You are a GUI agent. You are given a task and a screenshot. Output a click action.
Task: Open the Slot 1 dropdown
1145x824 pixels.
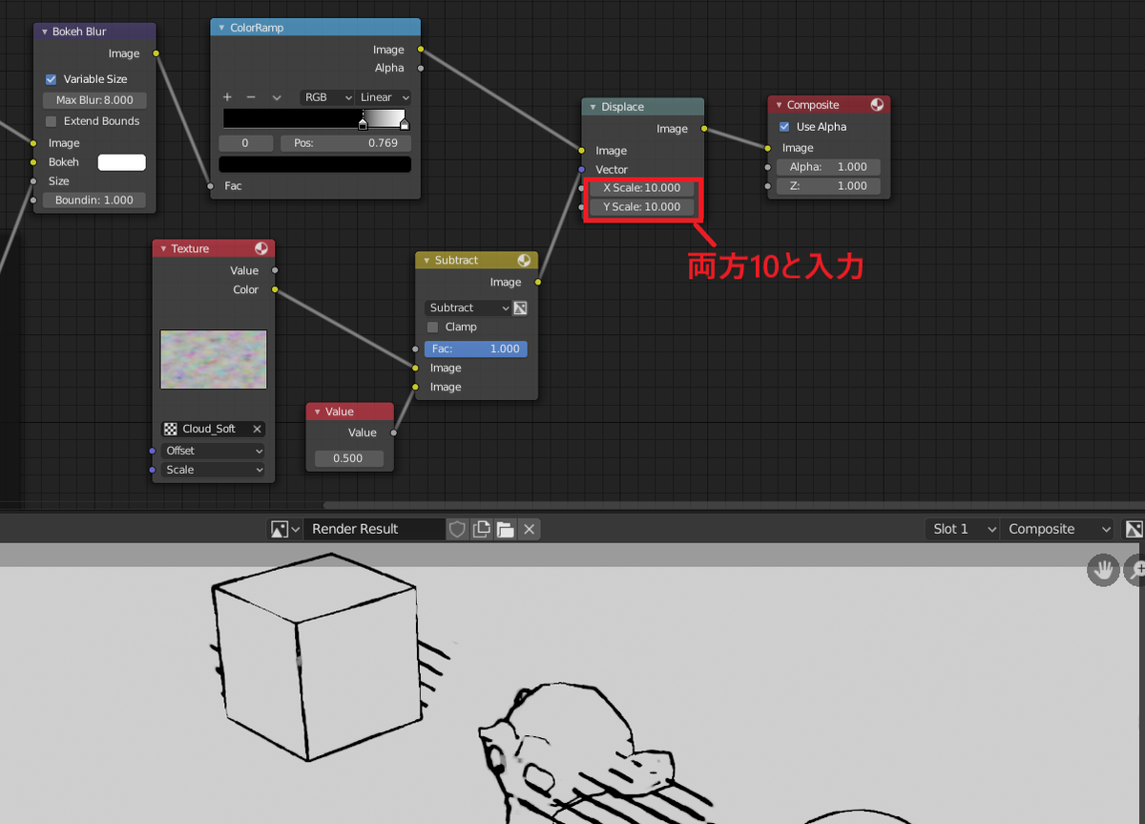[x=962, y=529]
